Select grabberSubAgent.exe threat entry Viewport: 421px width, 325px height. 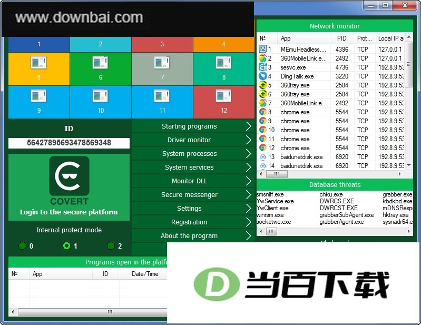[346, 215]
